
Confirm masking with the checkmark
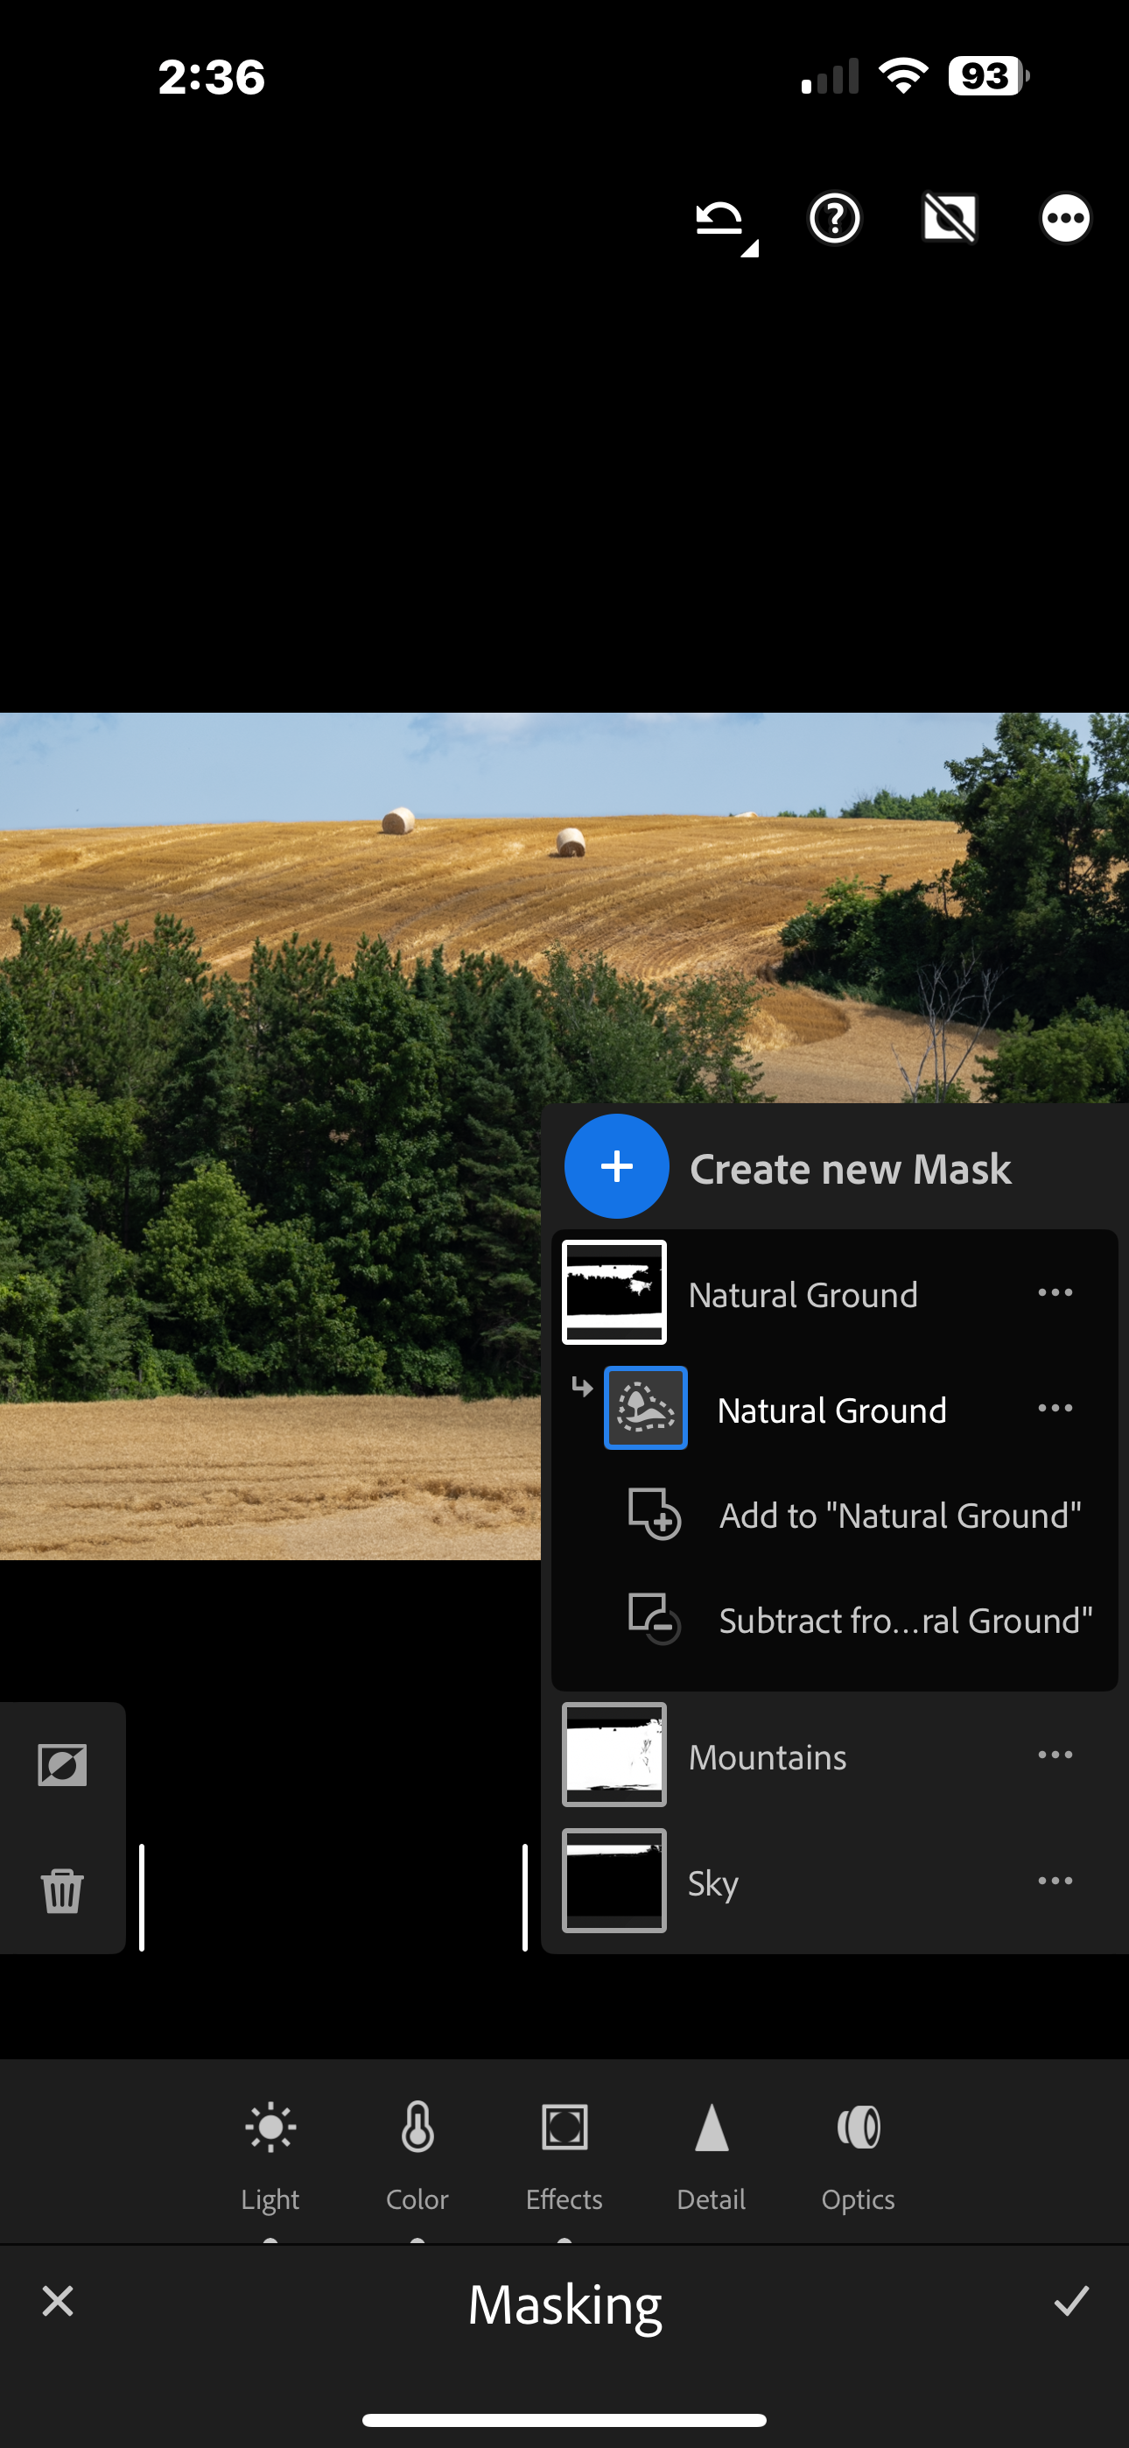pos(1071,2301)
